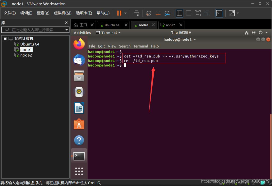Image resolution: width=272 pixels, height=186 pixels.
Task: Toggle the console view toolbar button
Action: [219, 13]
